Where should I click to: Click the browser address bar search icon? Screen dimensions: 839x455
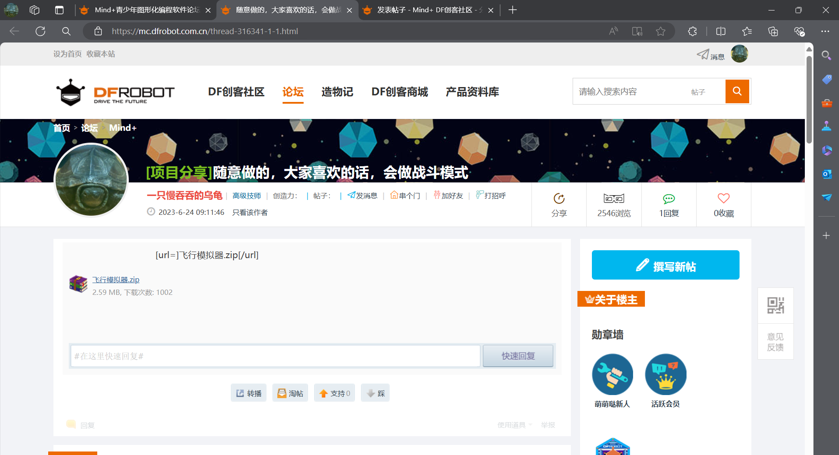point(66,31)
